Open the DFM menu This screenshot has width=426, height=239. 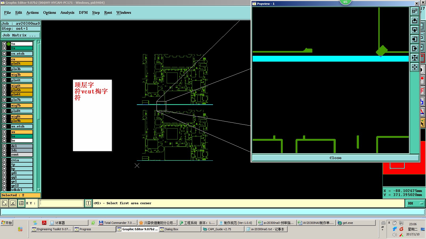(x=83, y=12)
